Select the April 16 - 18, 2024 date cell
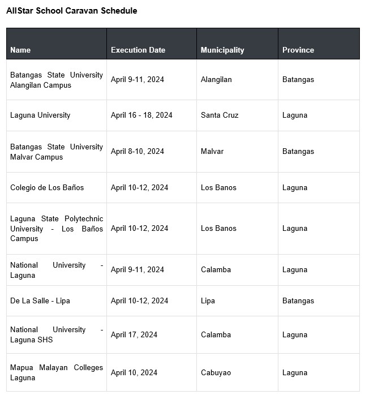 point(141,115)
